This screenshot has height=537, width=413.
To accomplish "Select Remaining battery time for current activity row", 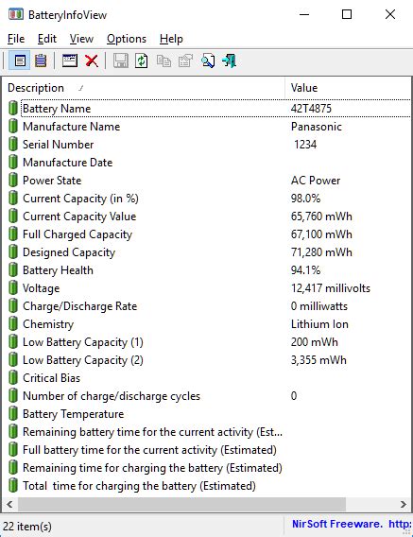I will pos(206,431).
